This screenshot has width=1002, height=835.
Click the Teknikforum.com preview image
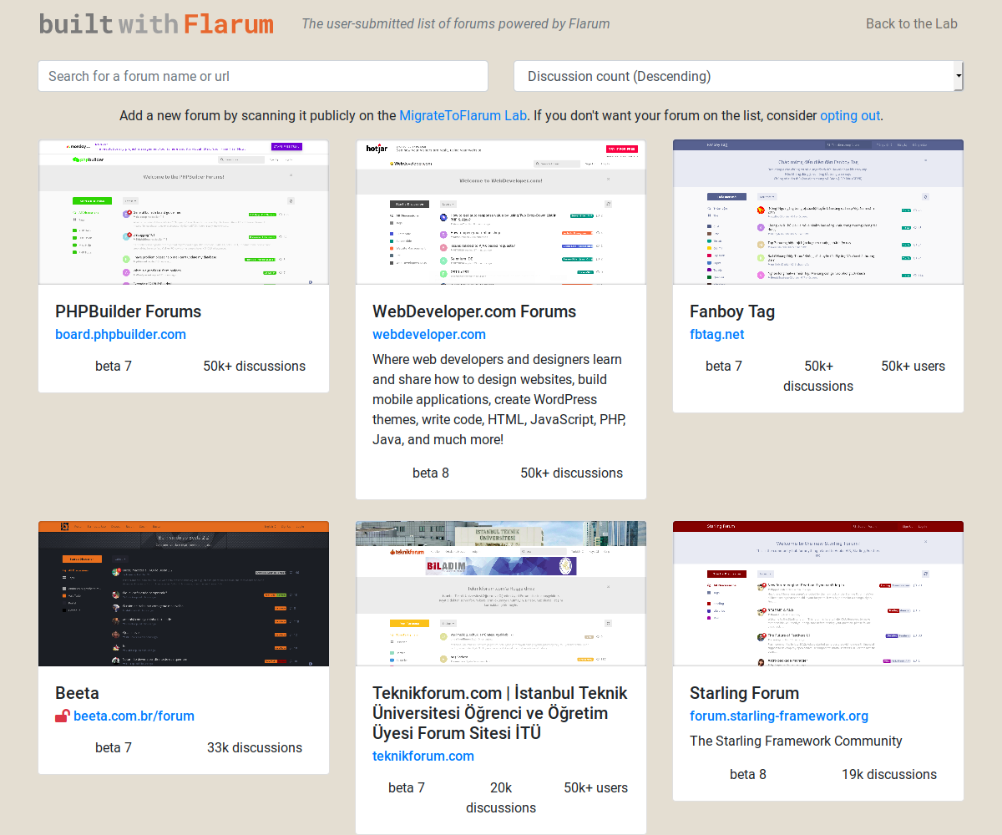coord(501,594)
